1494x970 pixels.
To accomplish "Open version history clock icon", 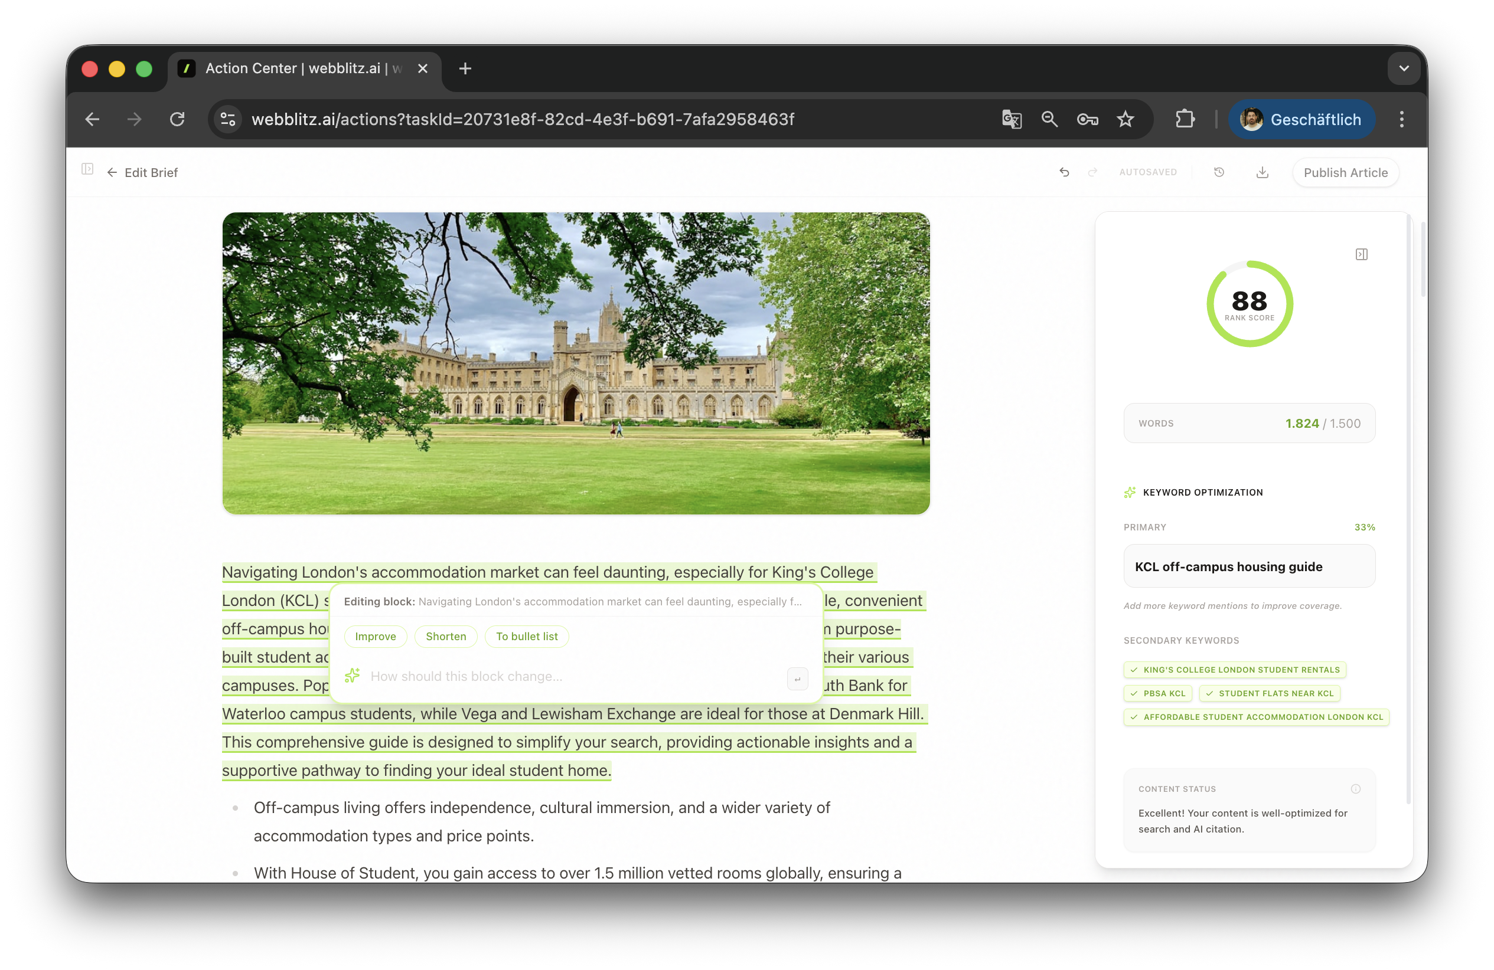I will point(1219,172).
